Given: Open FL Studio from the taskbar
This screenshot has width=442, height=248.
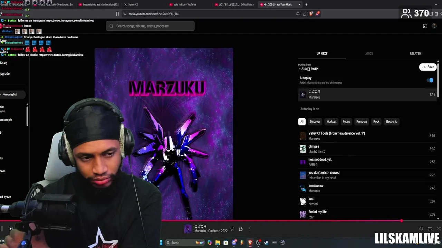Looking at the screenshot, I should [242, 242].
